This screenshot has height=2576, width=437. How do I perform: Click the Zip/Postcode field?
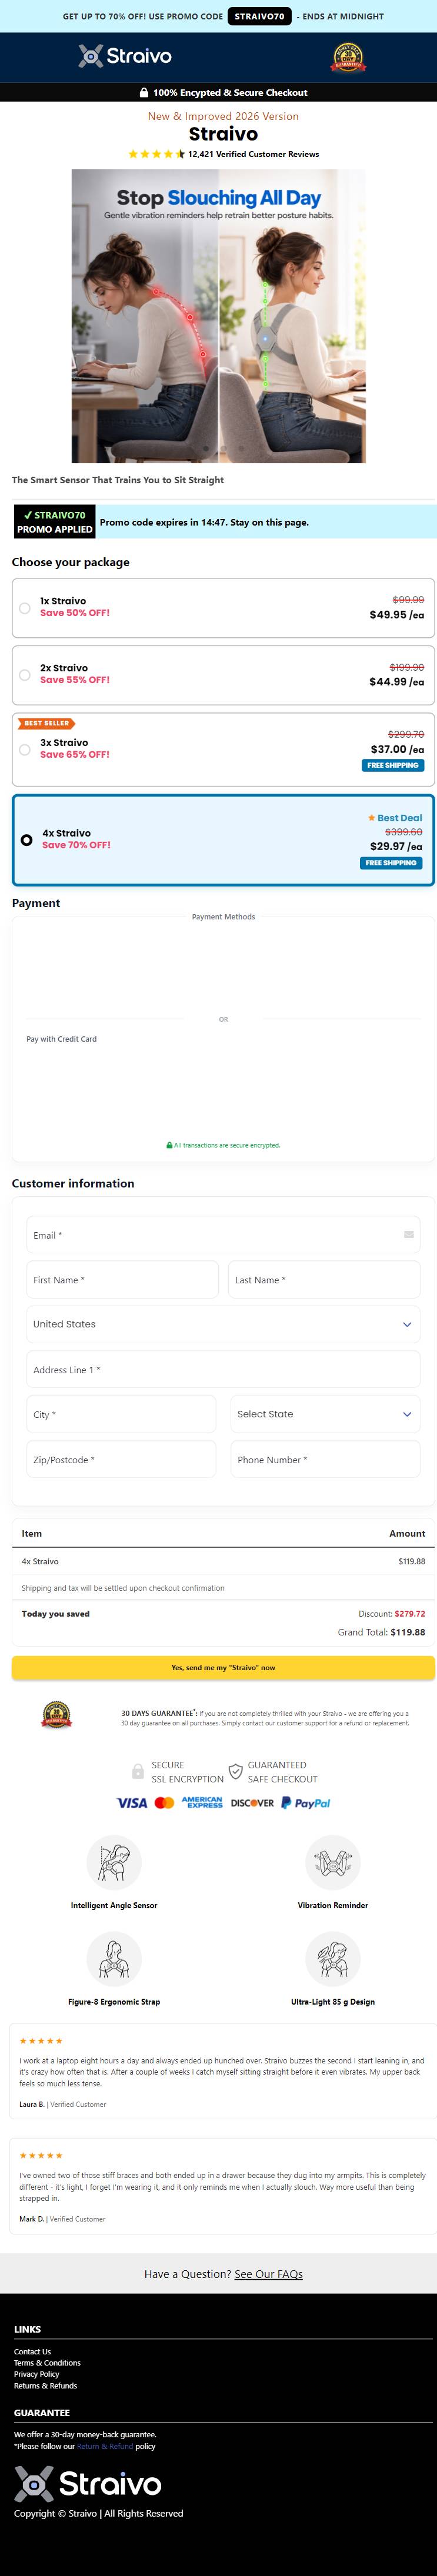click(121, 1460)
